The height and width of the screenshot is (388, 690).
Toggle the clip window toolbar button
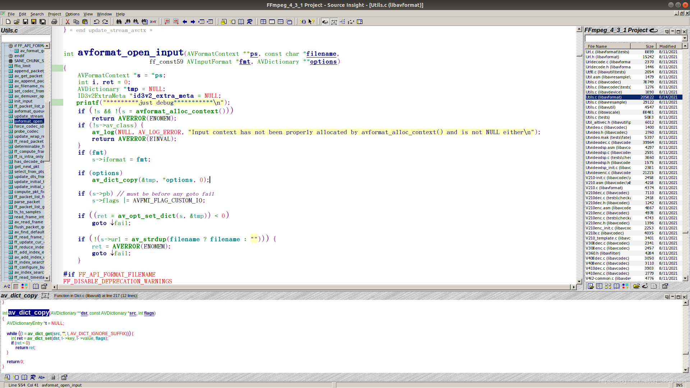(x=351, y=22)
